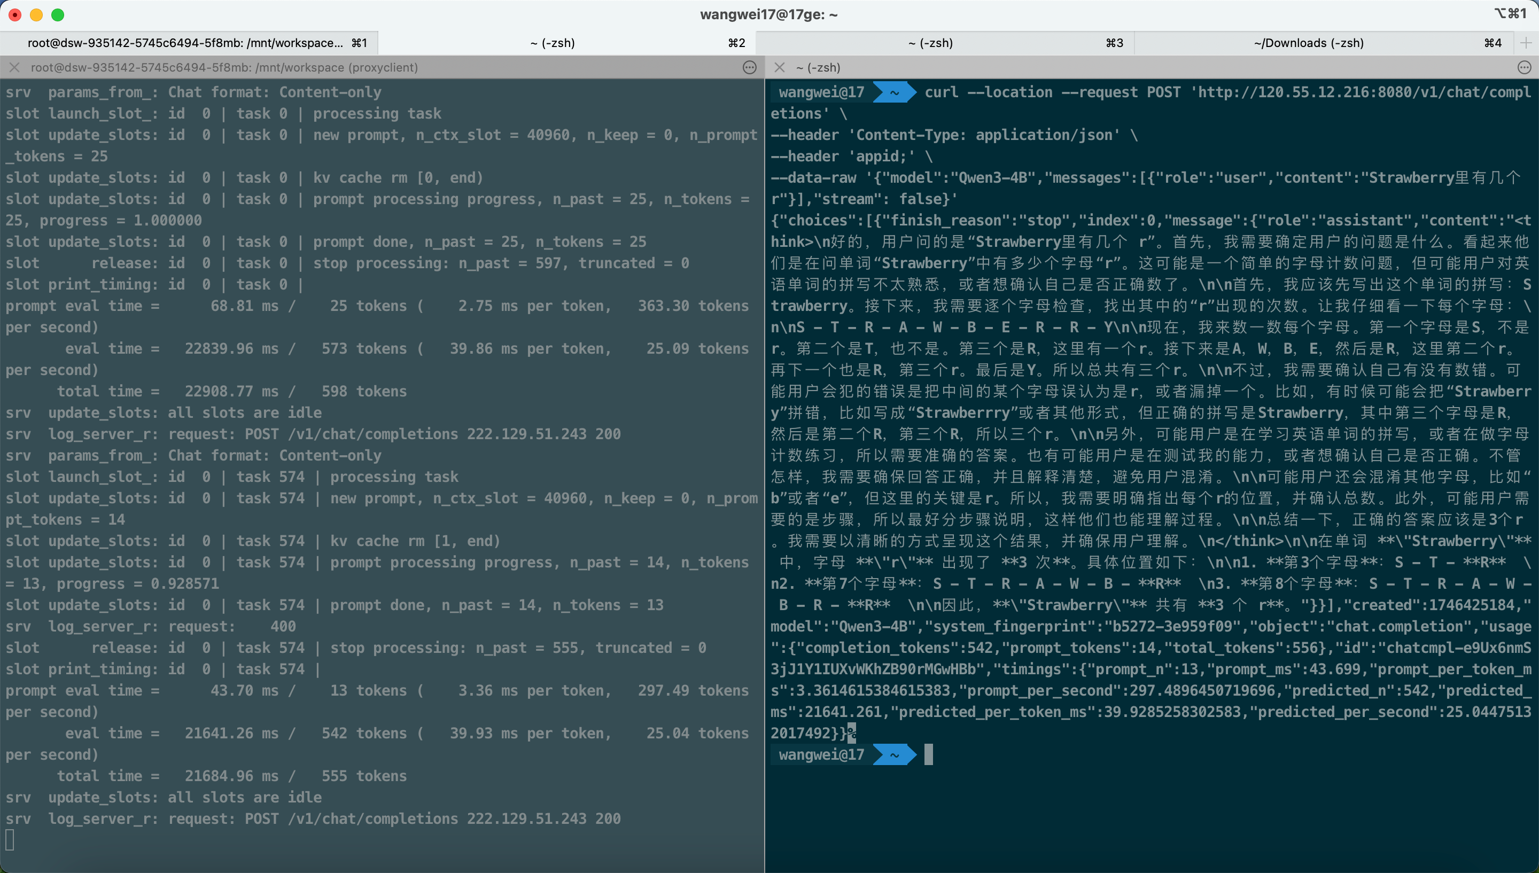Click 'launch_slot_: id 0 | task 574' line
The image size is (1539, 873).
pos(232,477)
